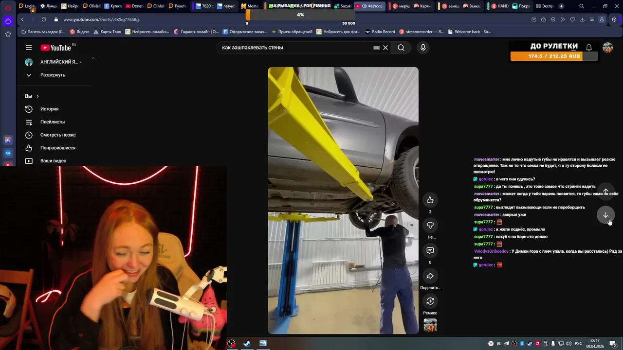Open the Opera main menu logo
The height and width of the screenshot is (350, 623).
point(8,8)
